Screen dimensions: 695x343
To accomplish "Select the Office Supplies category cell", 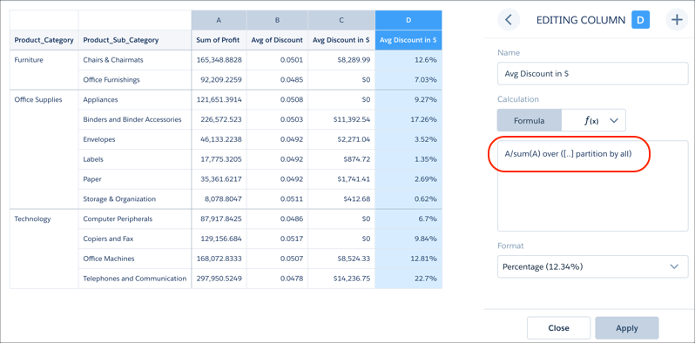I will coord(44,150).
